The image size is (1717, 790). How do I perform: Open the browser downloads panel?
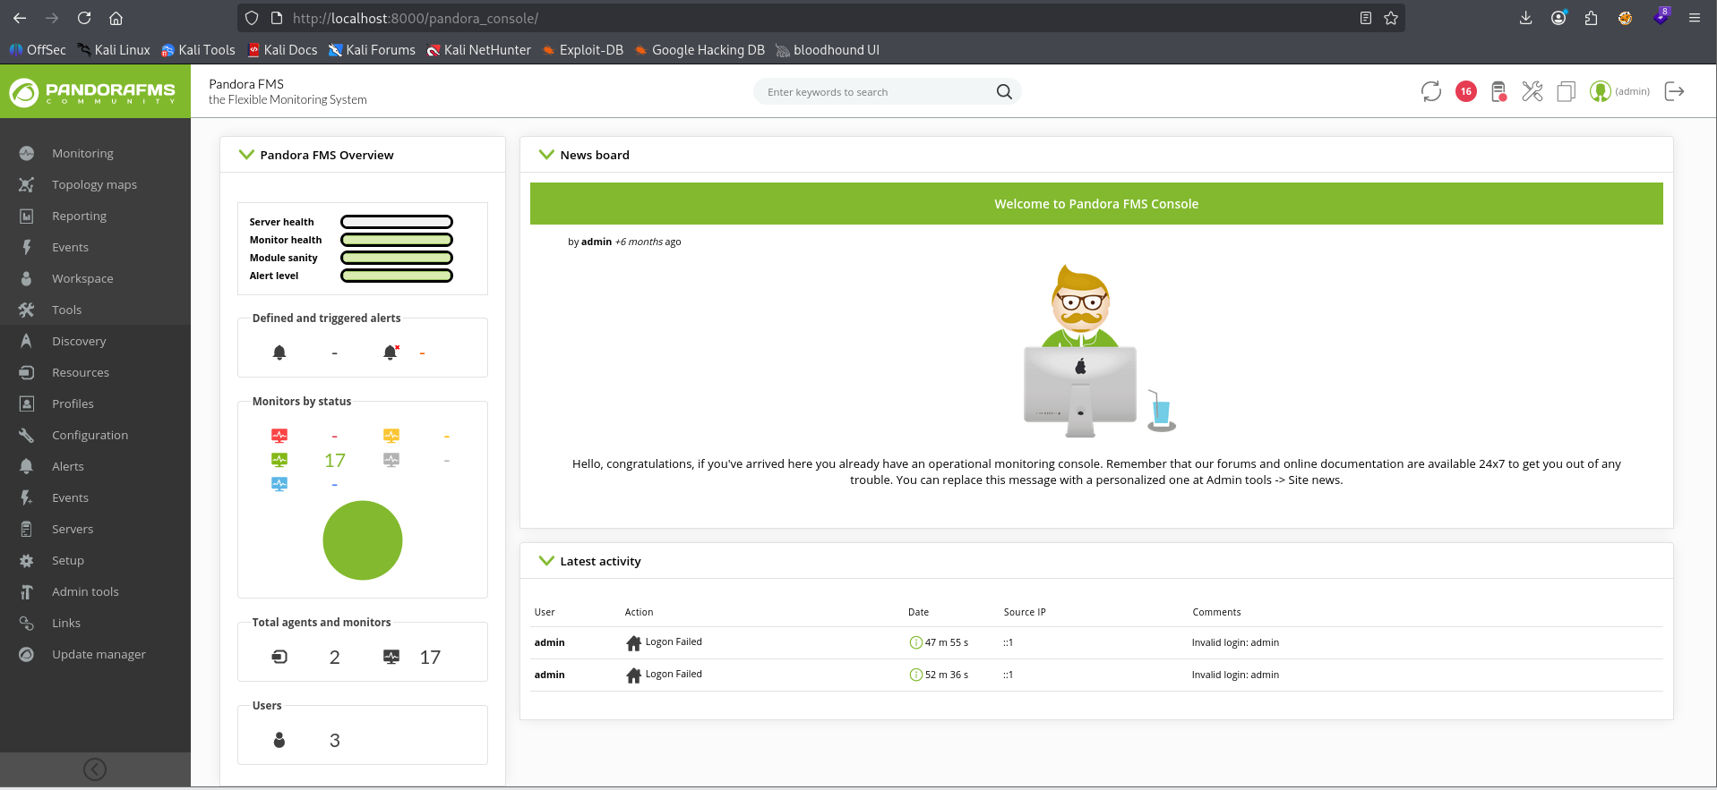tap(1526, 18)
